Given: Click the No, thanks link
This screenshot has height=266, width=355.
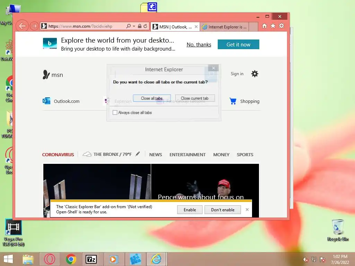Looking at the screenshot, I should pos(199,45).
